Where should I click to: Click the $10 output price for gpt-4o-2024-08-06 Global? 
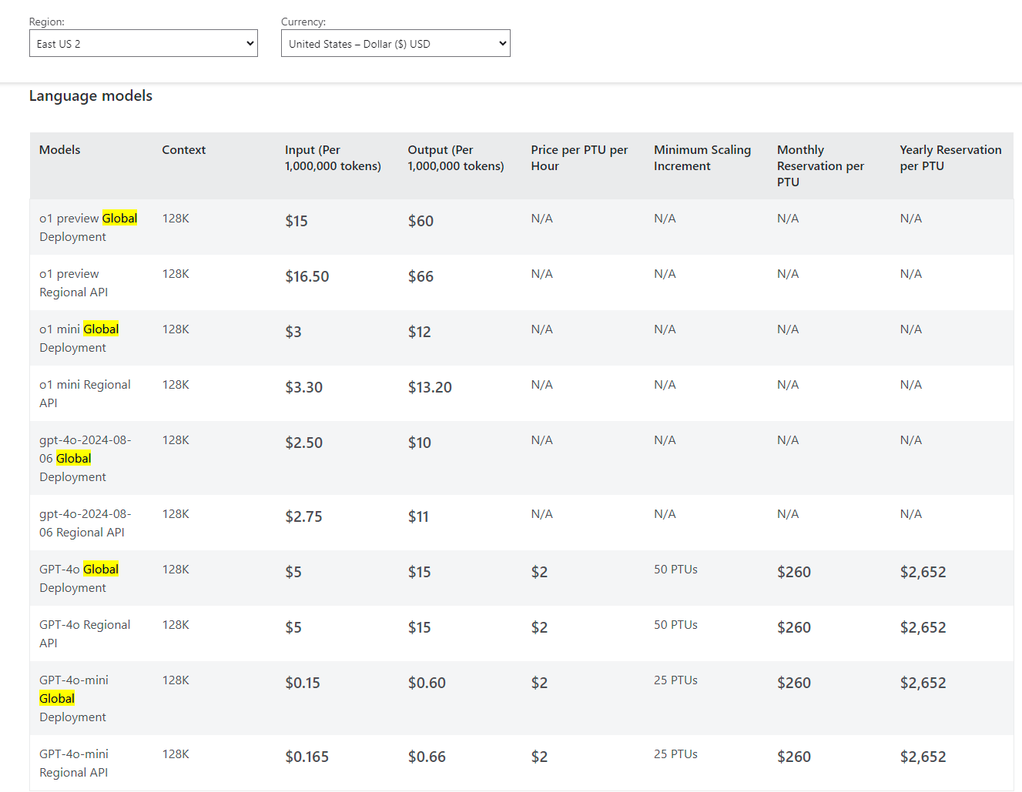coord(420,443)
